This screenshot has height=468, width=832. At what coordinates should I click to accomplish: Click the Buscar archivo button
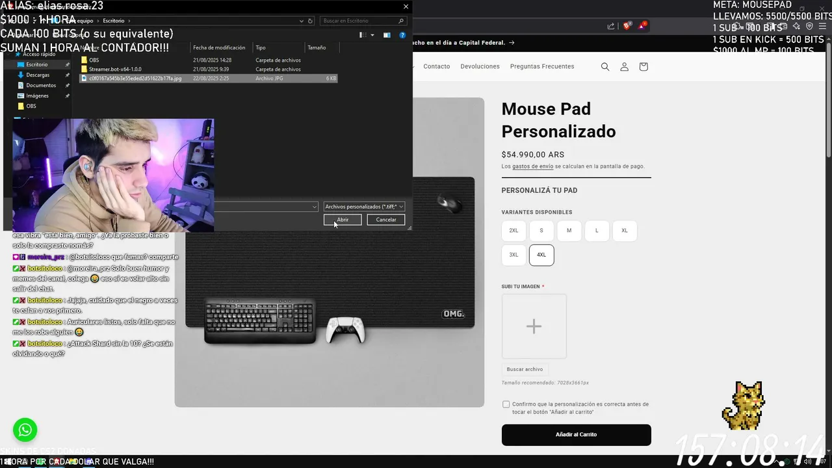(525, 369)
